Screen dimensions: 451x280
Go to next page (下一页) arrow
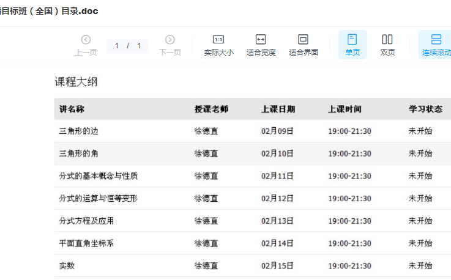point(170,40)
